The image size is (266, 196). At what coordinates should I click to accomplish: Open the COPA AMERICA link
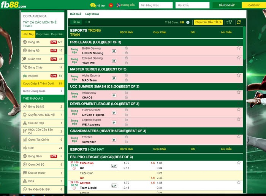[35, 16]
